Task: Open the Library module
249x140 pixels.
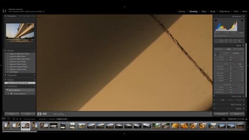Action: (x=182, y=11)
